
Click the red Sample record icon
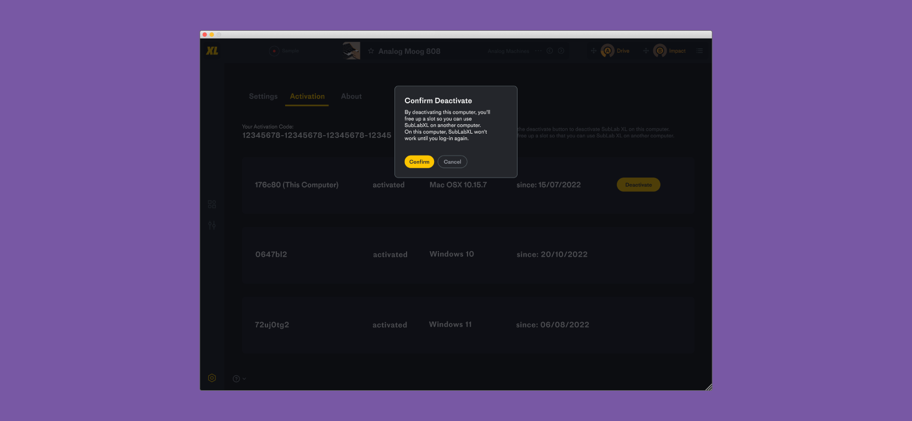274,51
